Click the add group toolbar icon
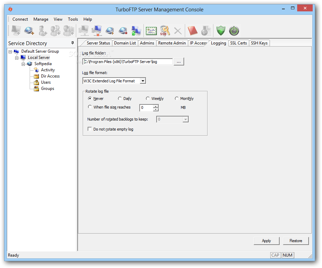Screen dimensions: 322x268 click(x=56, y=31)
